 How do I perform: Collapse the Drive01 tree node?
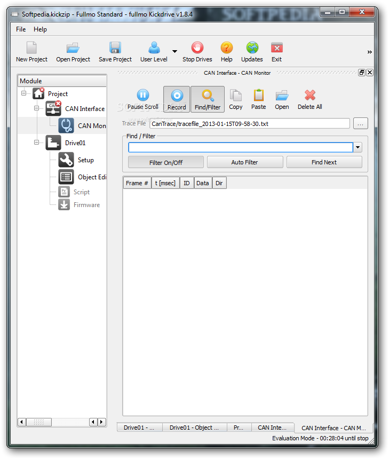point(37,143)
